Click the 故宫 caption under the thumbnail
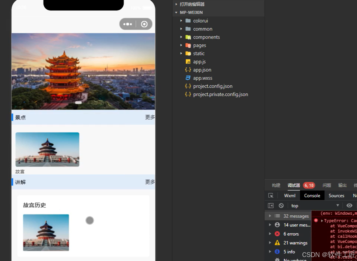 pyautogui.click(x=20, y=172)
